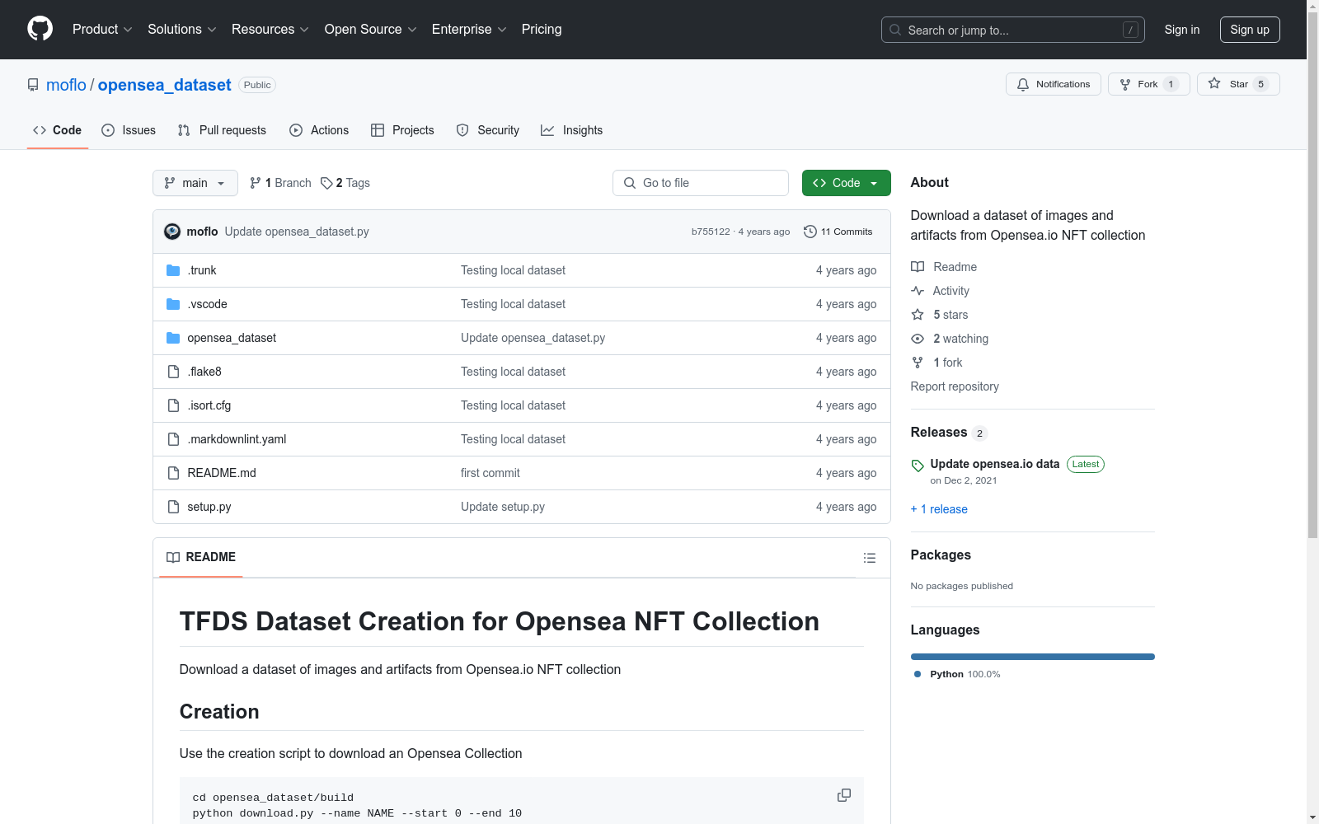Open the README outline list icon

pos(870,558)
